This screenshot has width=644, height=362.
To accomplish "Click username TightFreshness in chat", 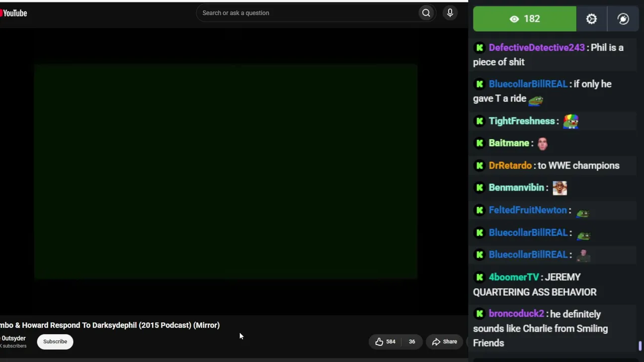I will pos(522,121).
